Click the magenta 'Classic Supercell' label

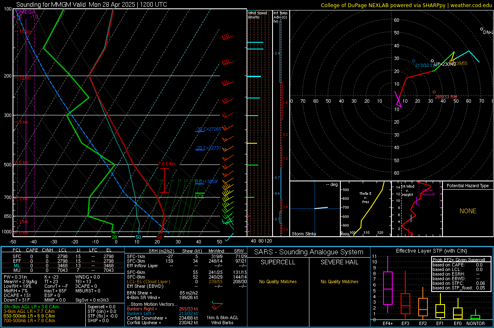pos(428,192)
